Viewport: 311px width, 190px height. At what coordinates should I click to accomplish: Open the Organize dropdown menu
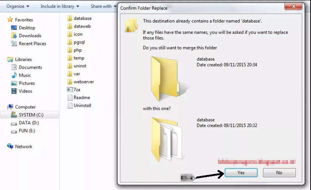coord(18,6)
